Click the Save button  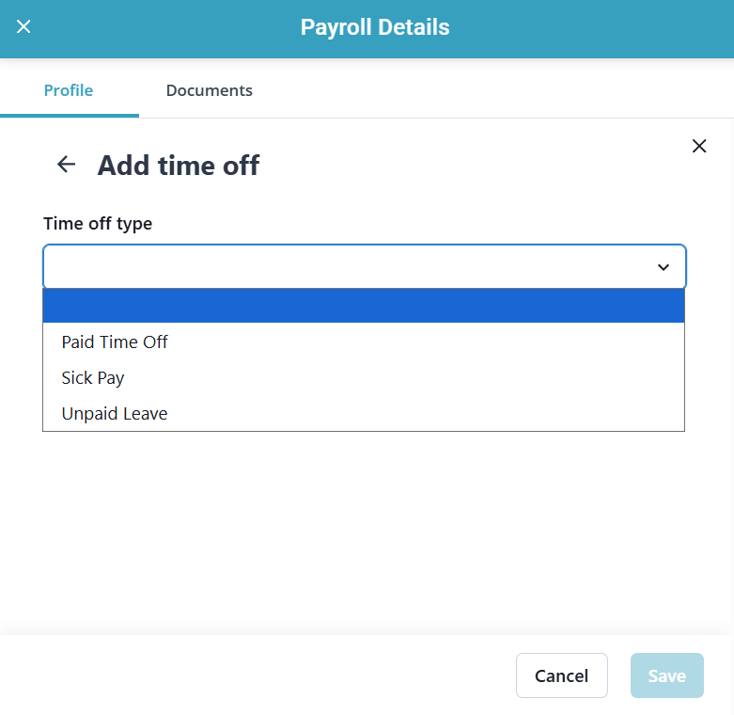point(666,675)
